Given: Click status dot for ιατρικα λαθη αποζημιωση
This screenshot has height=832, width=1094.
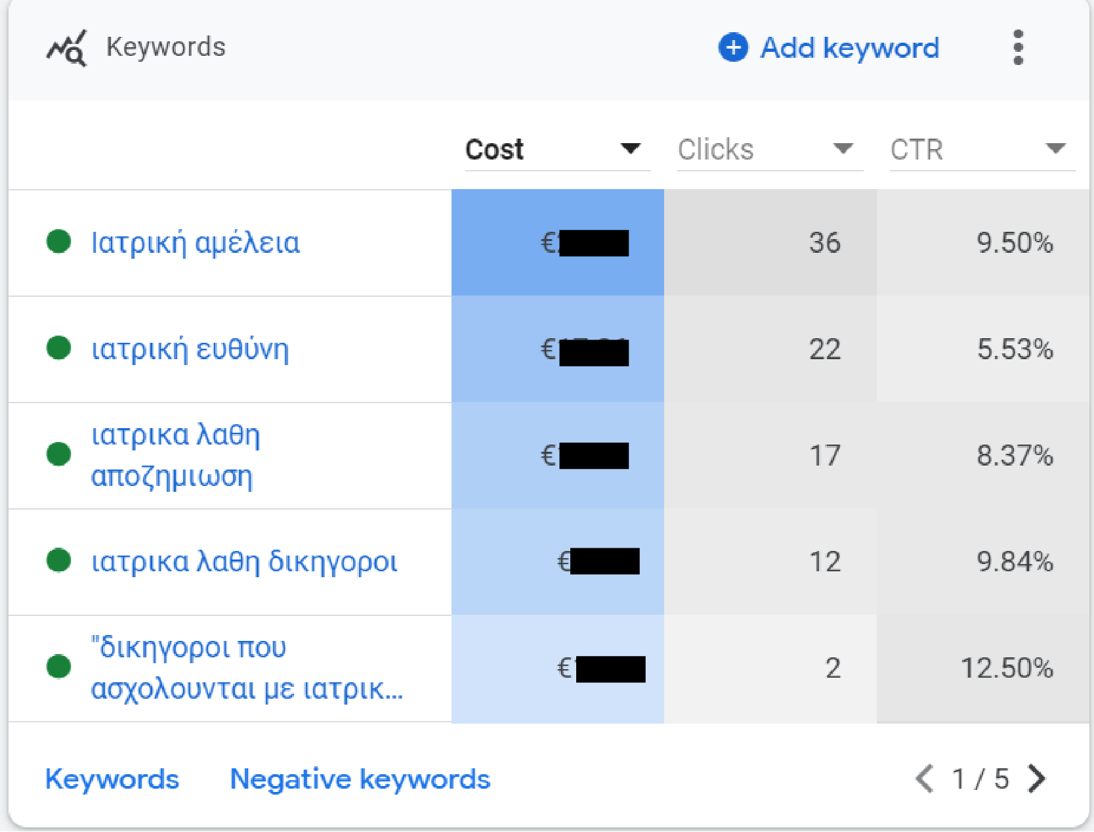Looking at the screenshot, I should tap(59, 454).
